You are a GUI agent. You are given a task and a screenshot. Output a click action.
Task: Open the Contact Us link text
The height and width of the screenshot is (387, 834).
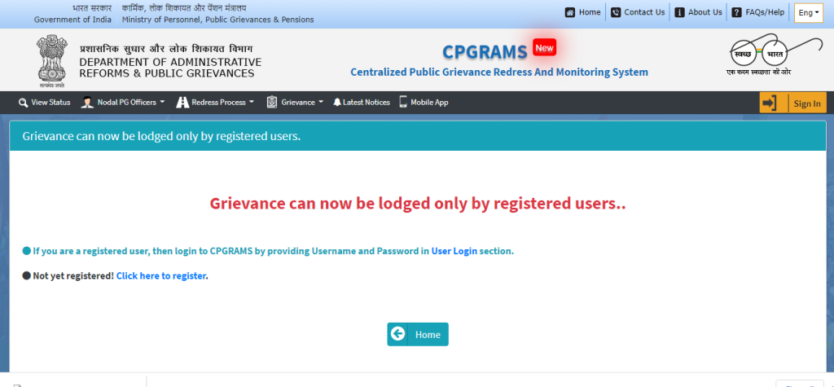click(x=644, y=12)
